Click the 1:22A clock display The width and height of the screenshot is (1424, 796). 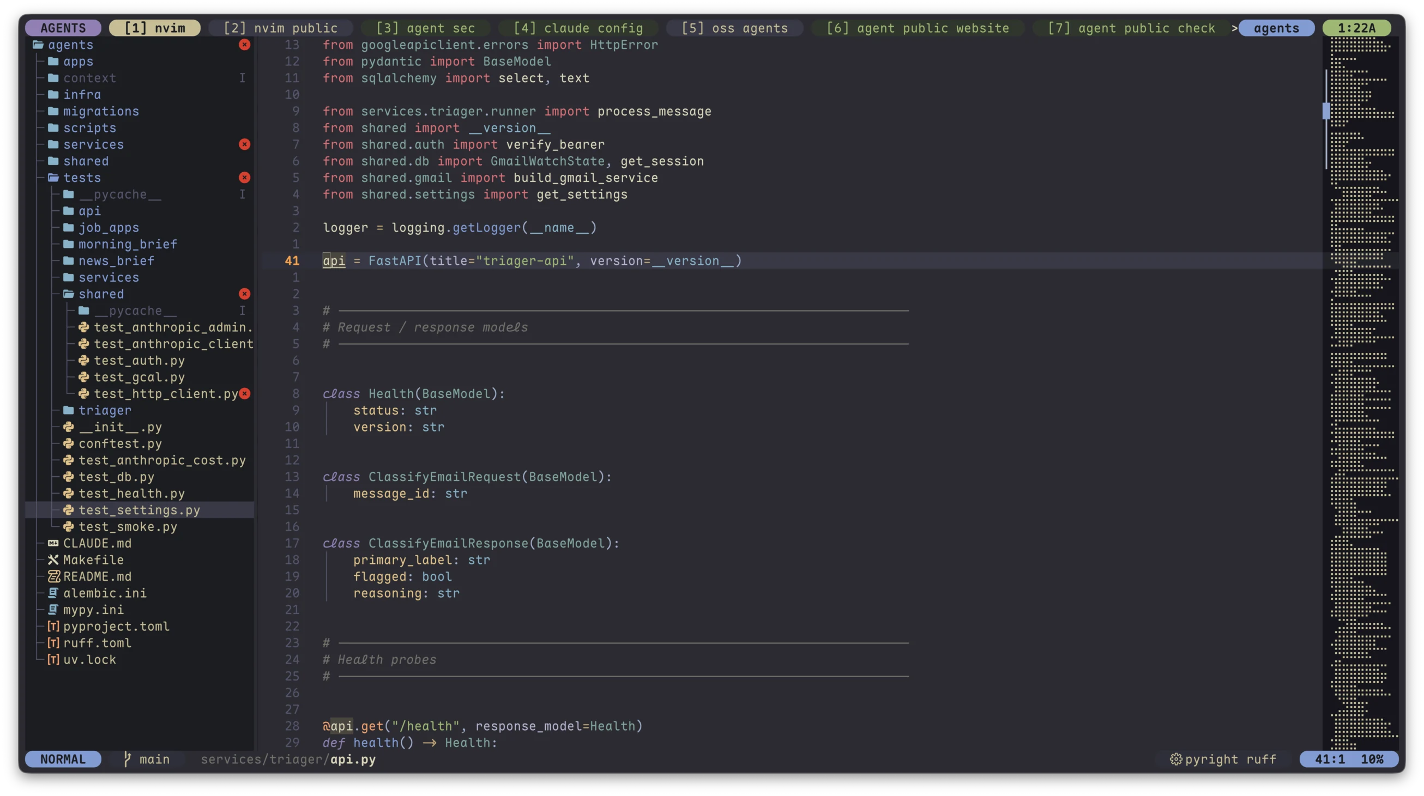pyautogui.click(x=1356, y=28)
